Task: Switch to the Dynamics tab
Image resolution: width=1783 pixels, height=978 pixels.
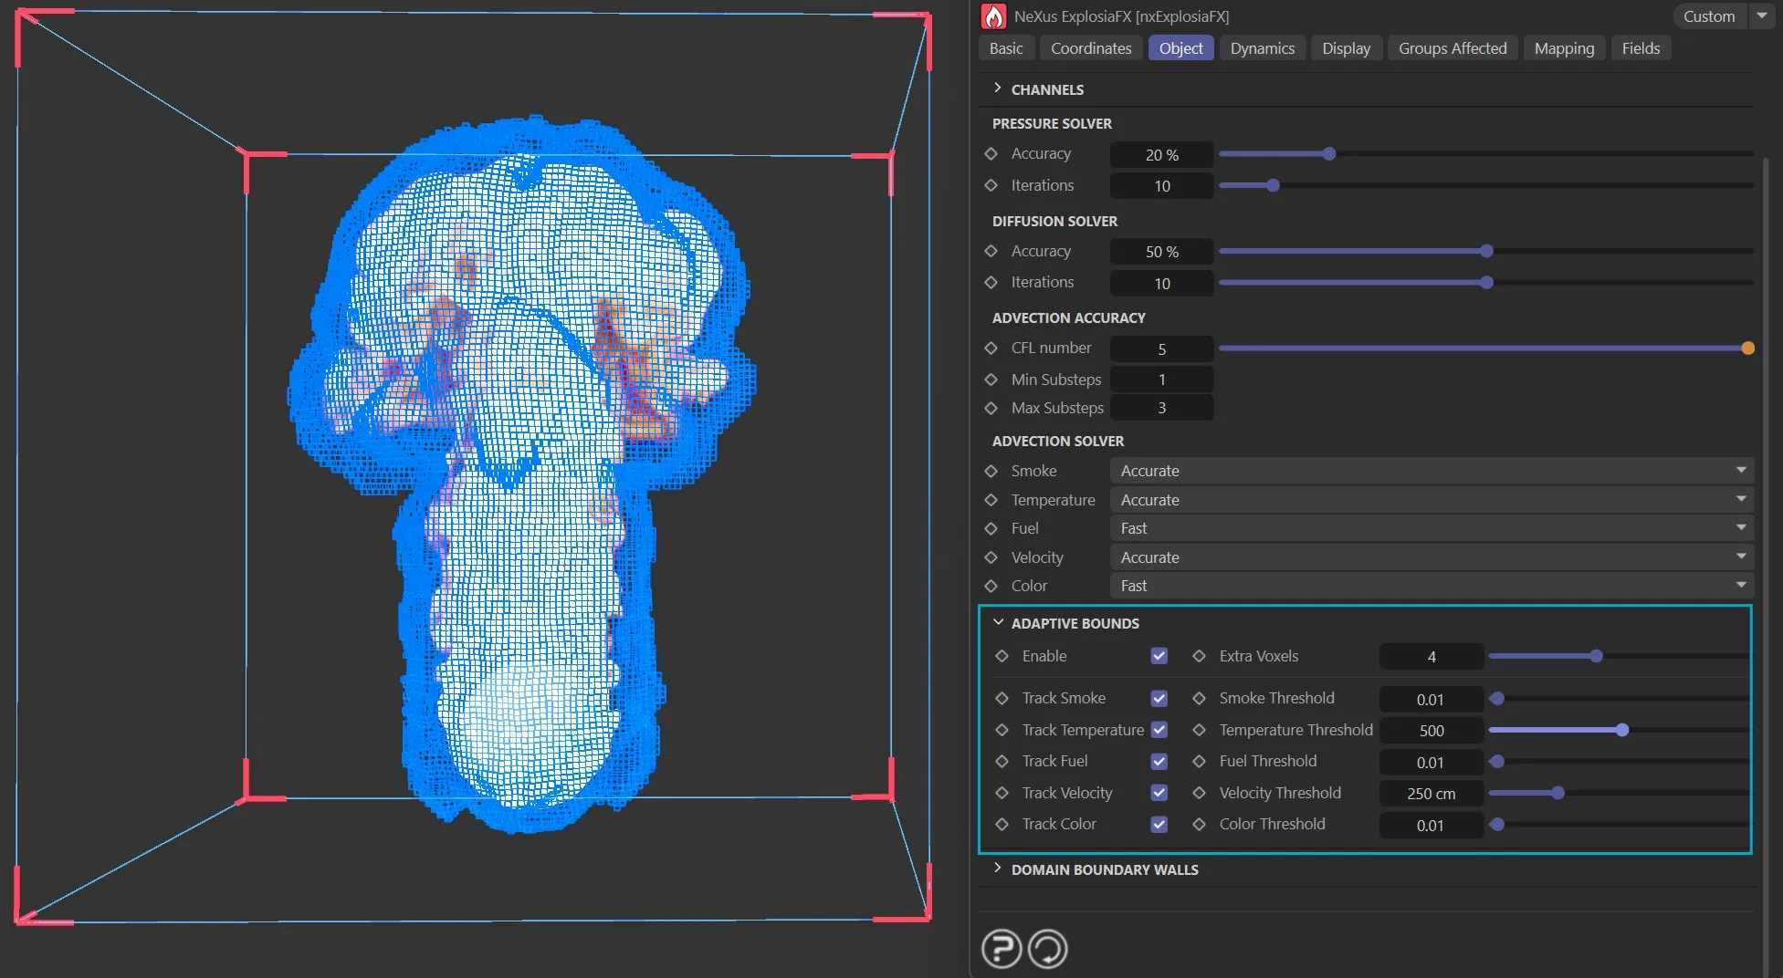Action: (1262, 48)
